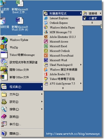Open 文件(D) in the Start menu
The height and width of the screenshot is (140, 105).
(x=22, y=94)
